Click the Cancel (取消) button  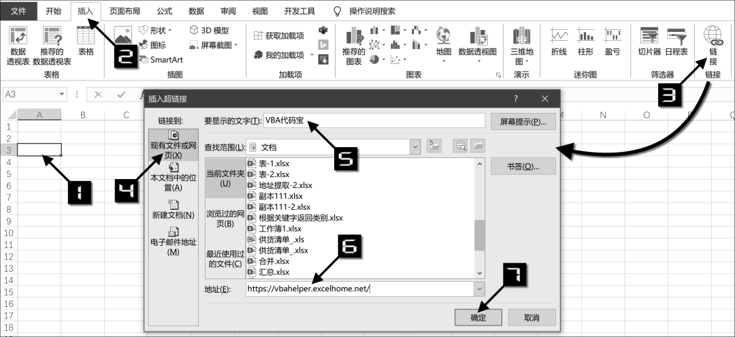[x=532, y=317]
